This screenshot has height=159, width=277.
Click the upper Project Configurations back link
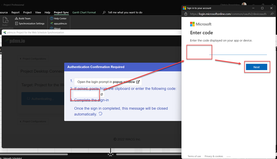point(33,59)
